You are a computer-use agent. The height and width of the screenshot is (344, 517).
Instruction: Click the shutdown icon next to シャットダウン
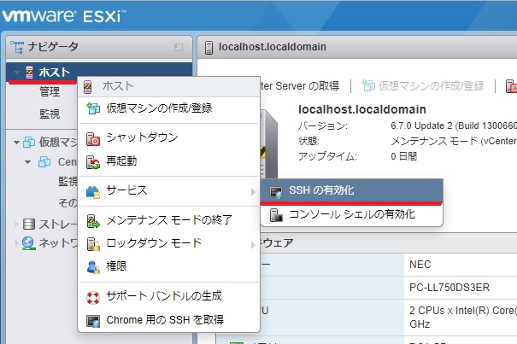[x=93, y=139]
